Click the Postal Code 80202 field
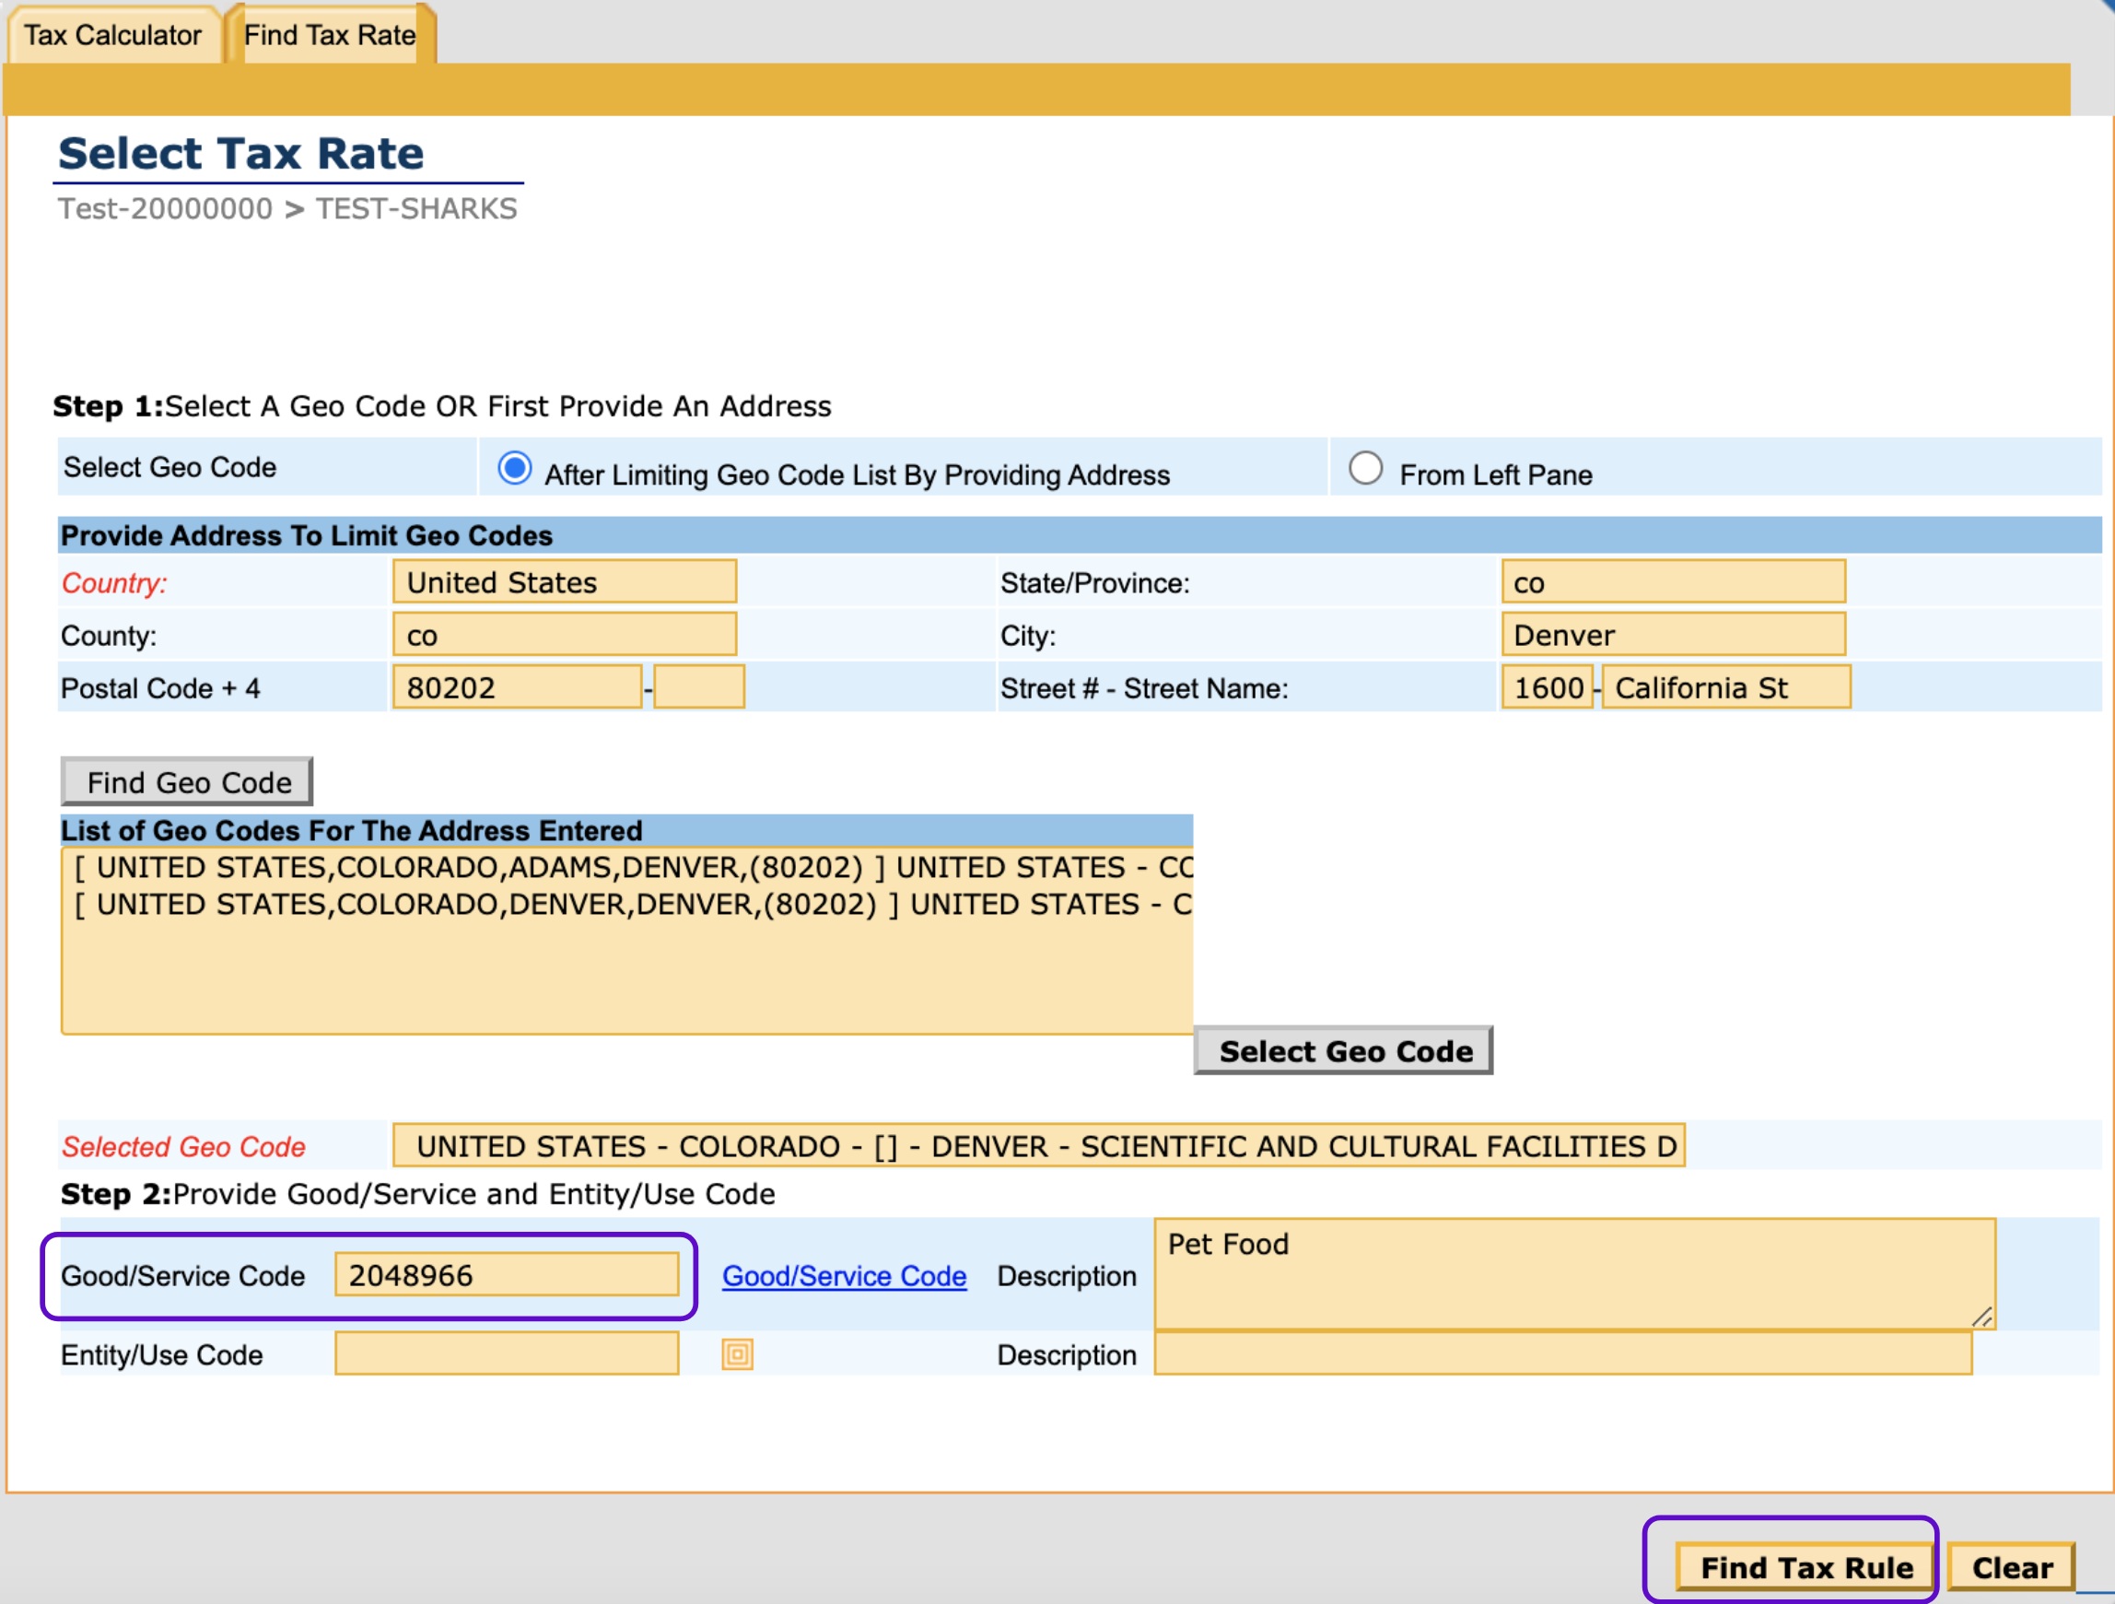Viewport: 2115px width, 1604px height. point(517,686)
